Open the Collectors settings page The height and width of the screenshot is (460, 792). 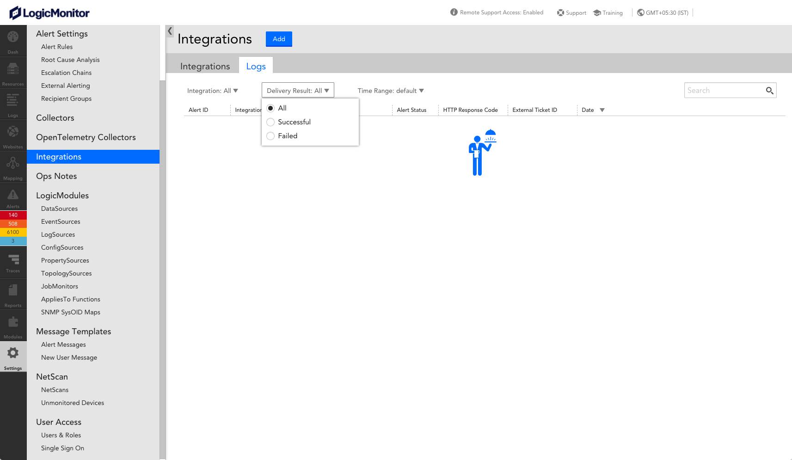click(x=55, y=118)
